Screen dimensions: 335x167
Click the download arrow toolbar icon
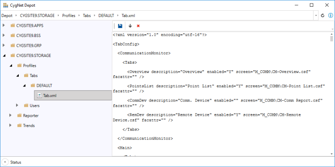[x=130, y=26]
